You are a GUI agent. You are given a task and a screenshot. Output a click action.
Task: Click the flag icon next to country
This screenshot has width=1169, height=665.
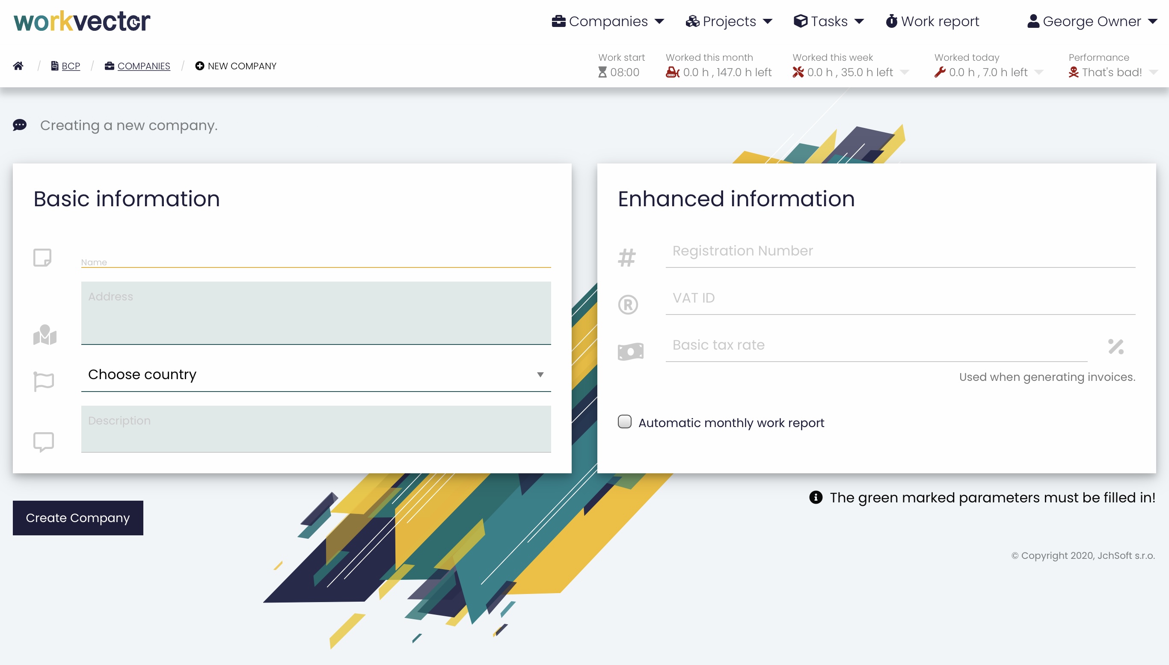pyautogui.click(x=44, y=381)
